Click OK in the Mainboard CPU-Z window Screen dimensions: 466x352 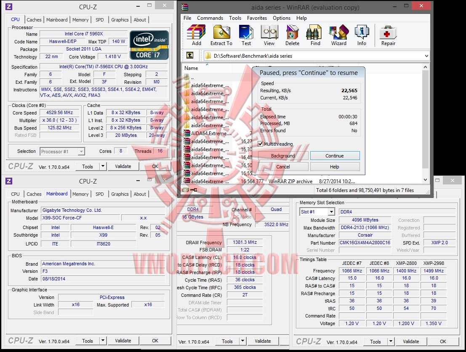pyautogui.click(x=155, y=340)
